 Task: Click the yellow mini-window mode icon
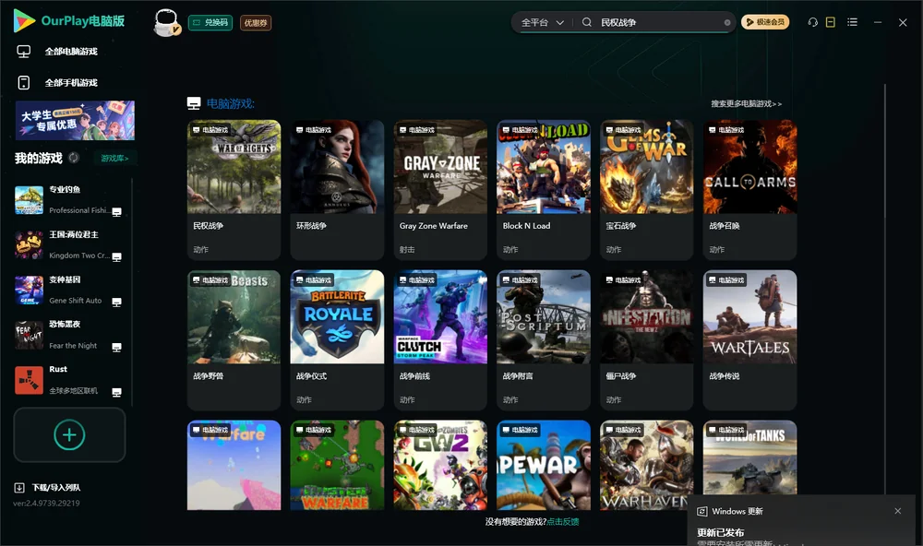pyautogui.click(x=831, y=22)
